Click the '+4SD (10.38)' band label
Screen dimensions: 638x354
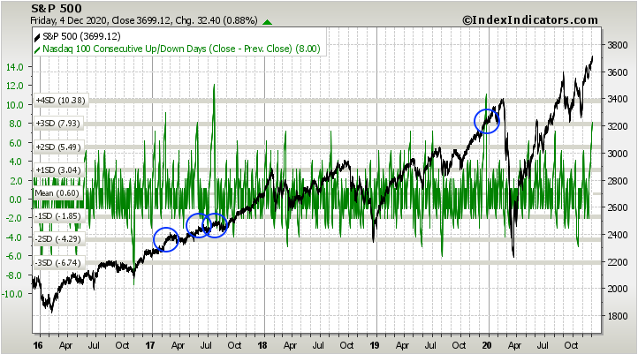tap(60, 101)
